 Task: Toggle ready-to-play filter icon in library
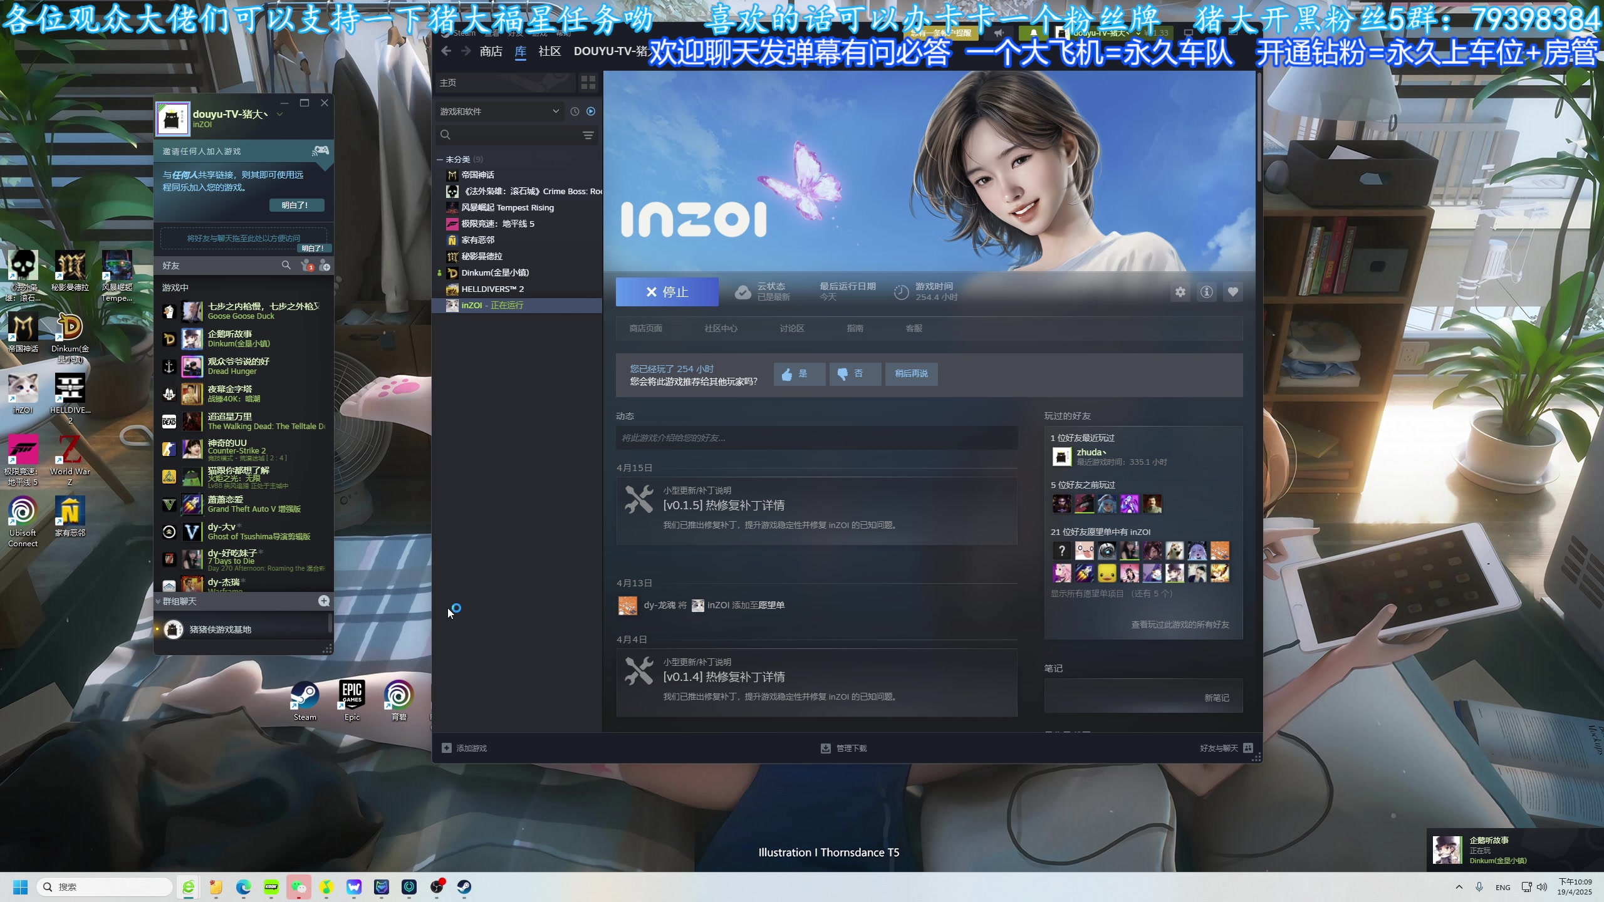[x=591, y=111]
